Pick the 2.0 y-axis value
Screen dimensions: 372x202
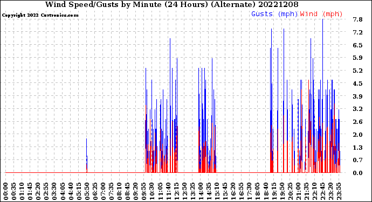357,135
